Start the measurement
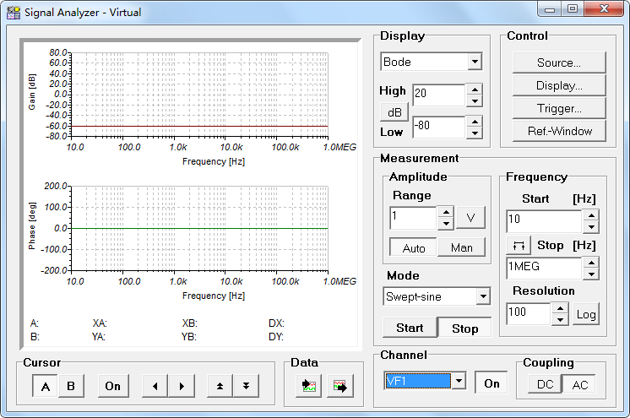 [x=410, y=328]
